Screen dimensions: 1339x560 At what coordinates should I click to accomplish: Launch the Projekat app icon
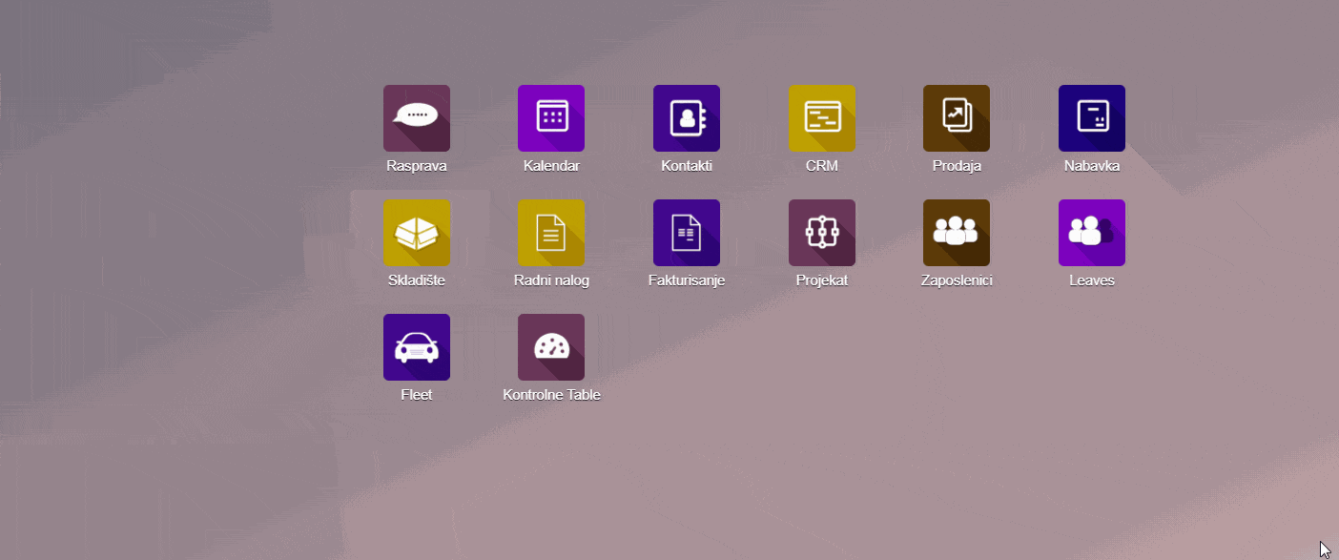pos(822,233)
